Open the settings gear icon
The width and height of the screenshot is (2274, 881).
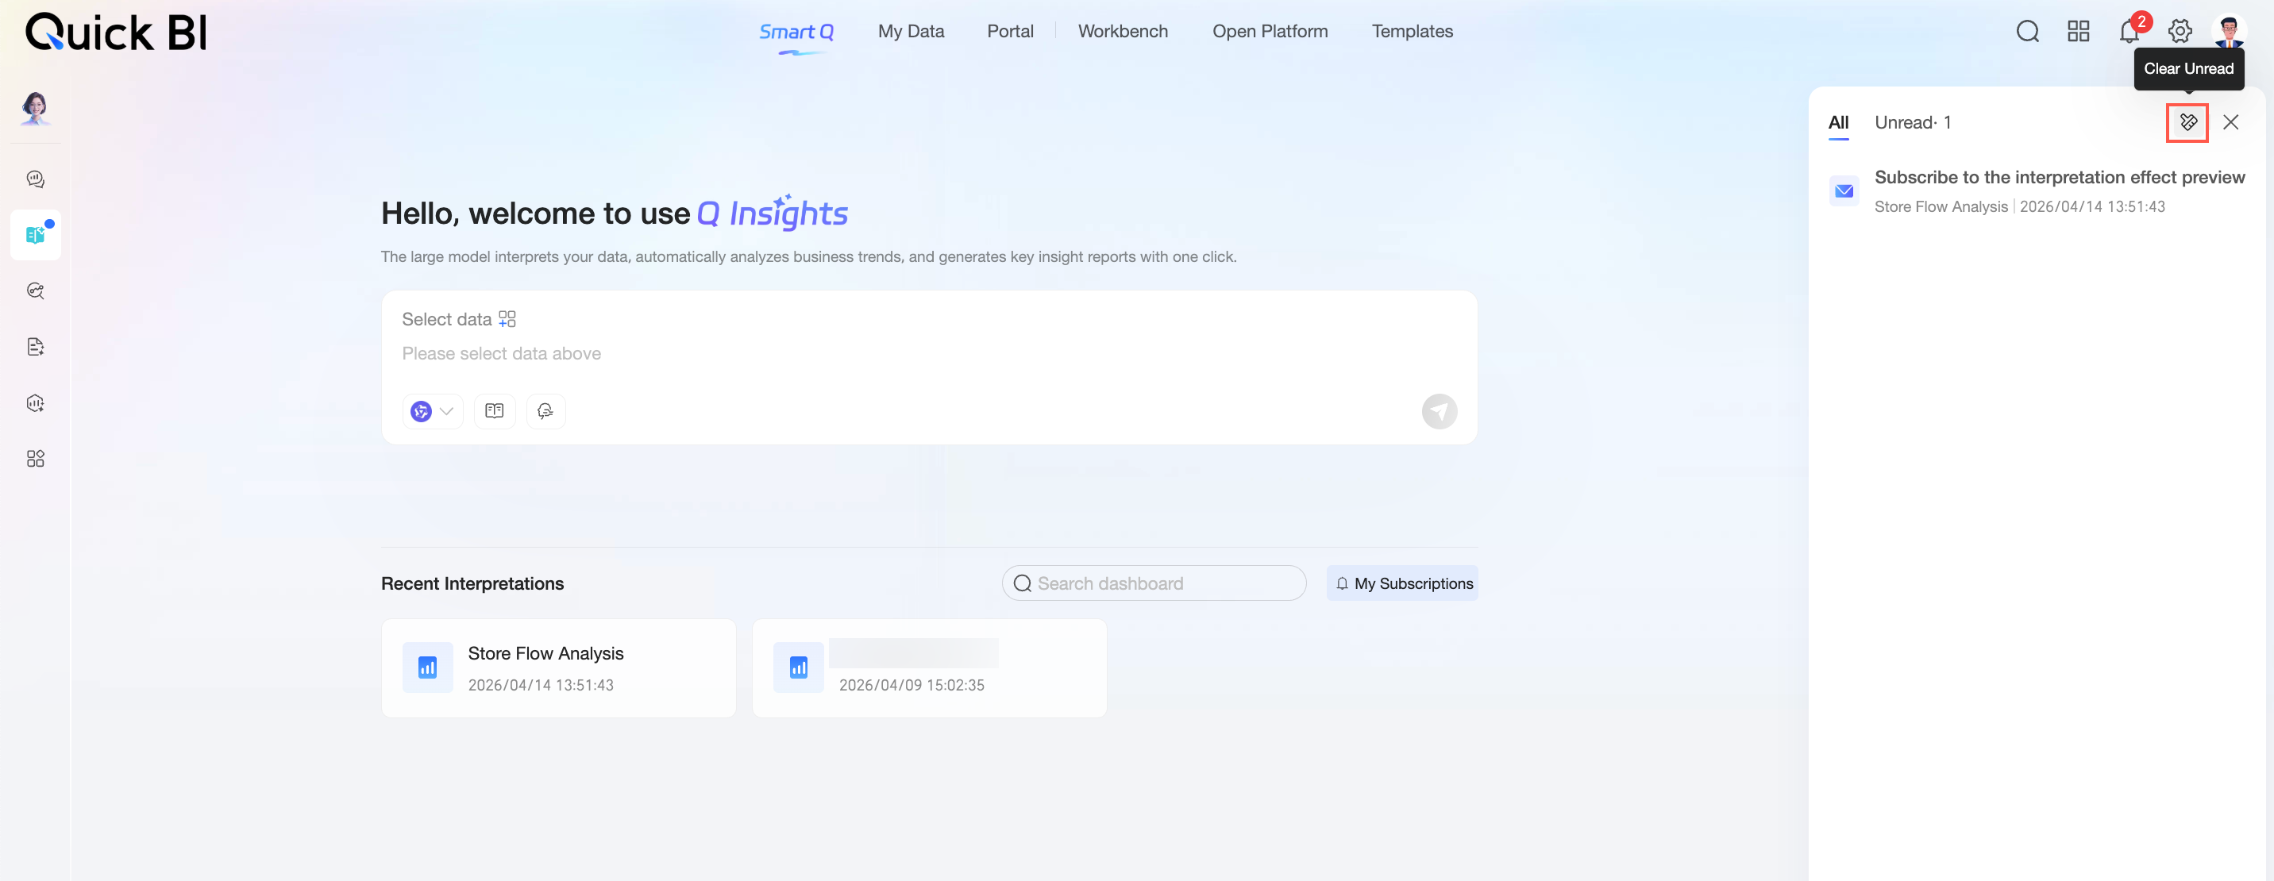click(2180, 32)
